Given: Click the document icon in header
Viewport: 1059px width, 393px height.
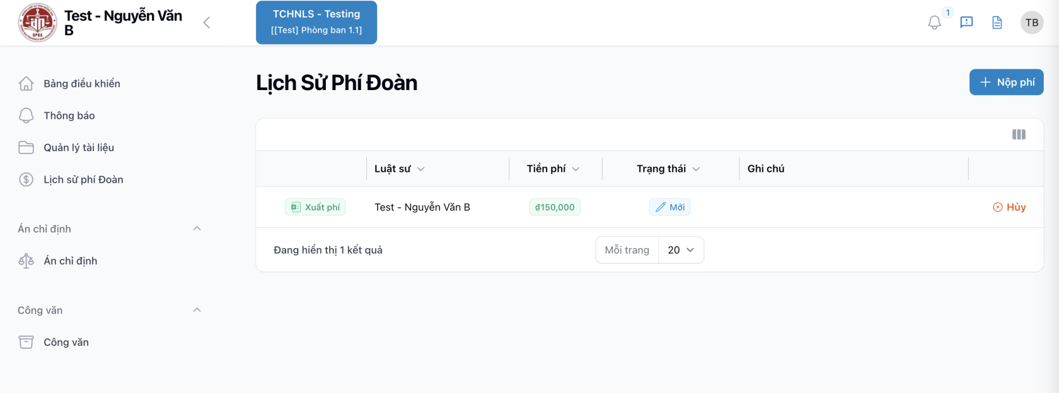Looking at the screenshot, I should (997, 23).
